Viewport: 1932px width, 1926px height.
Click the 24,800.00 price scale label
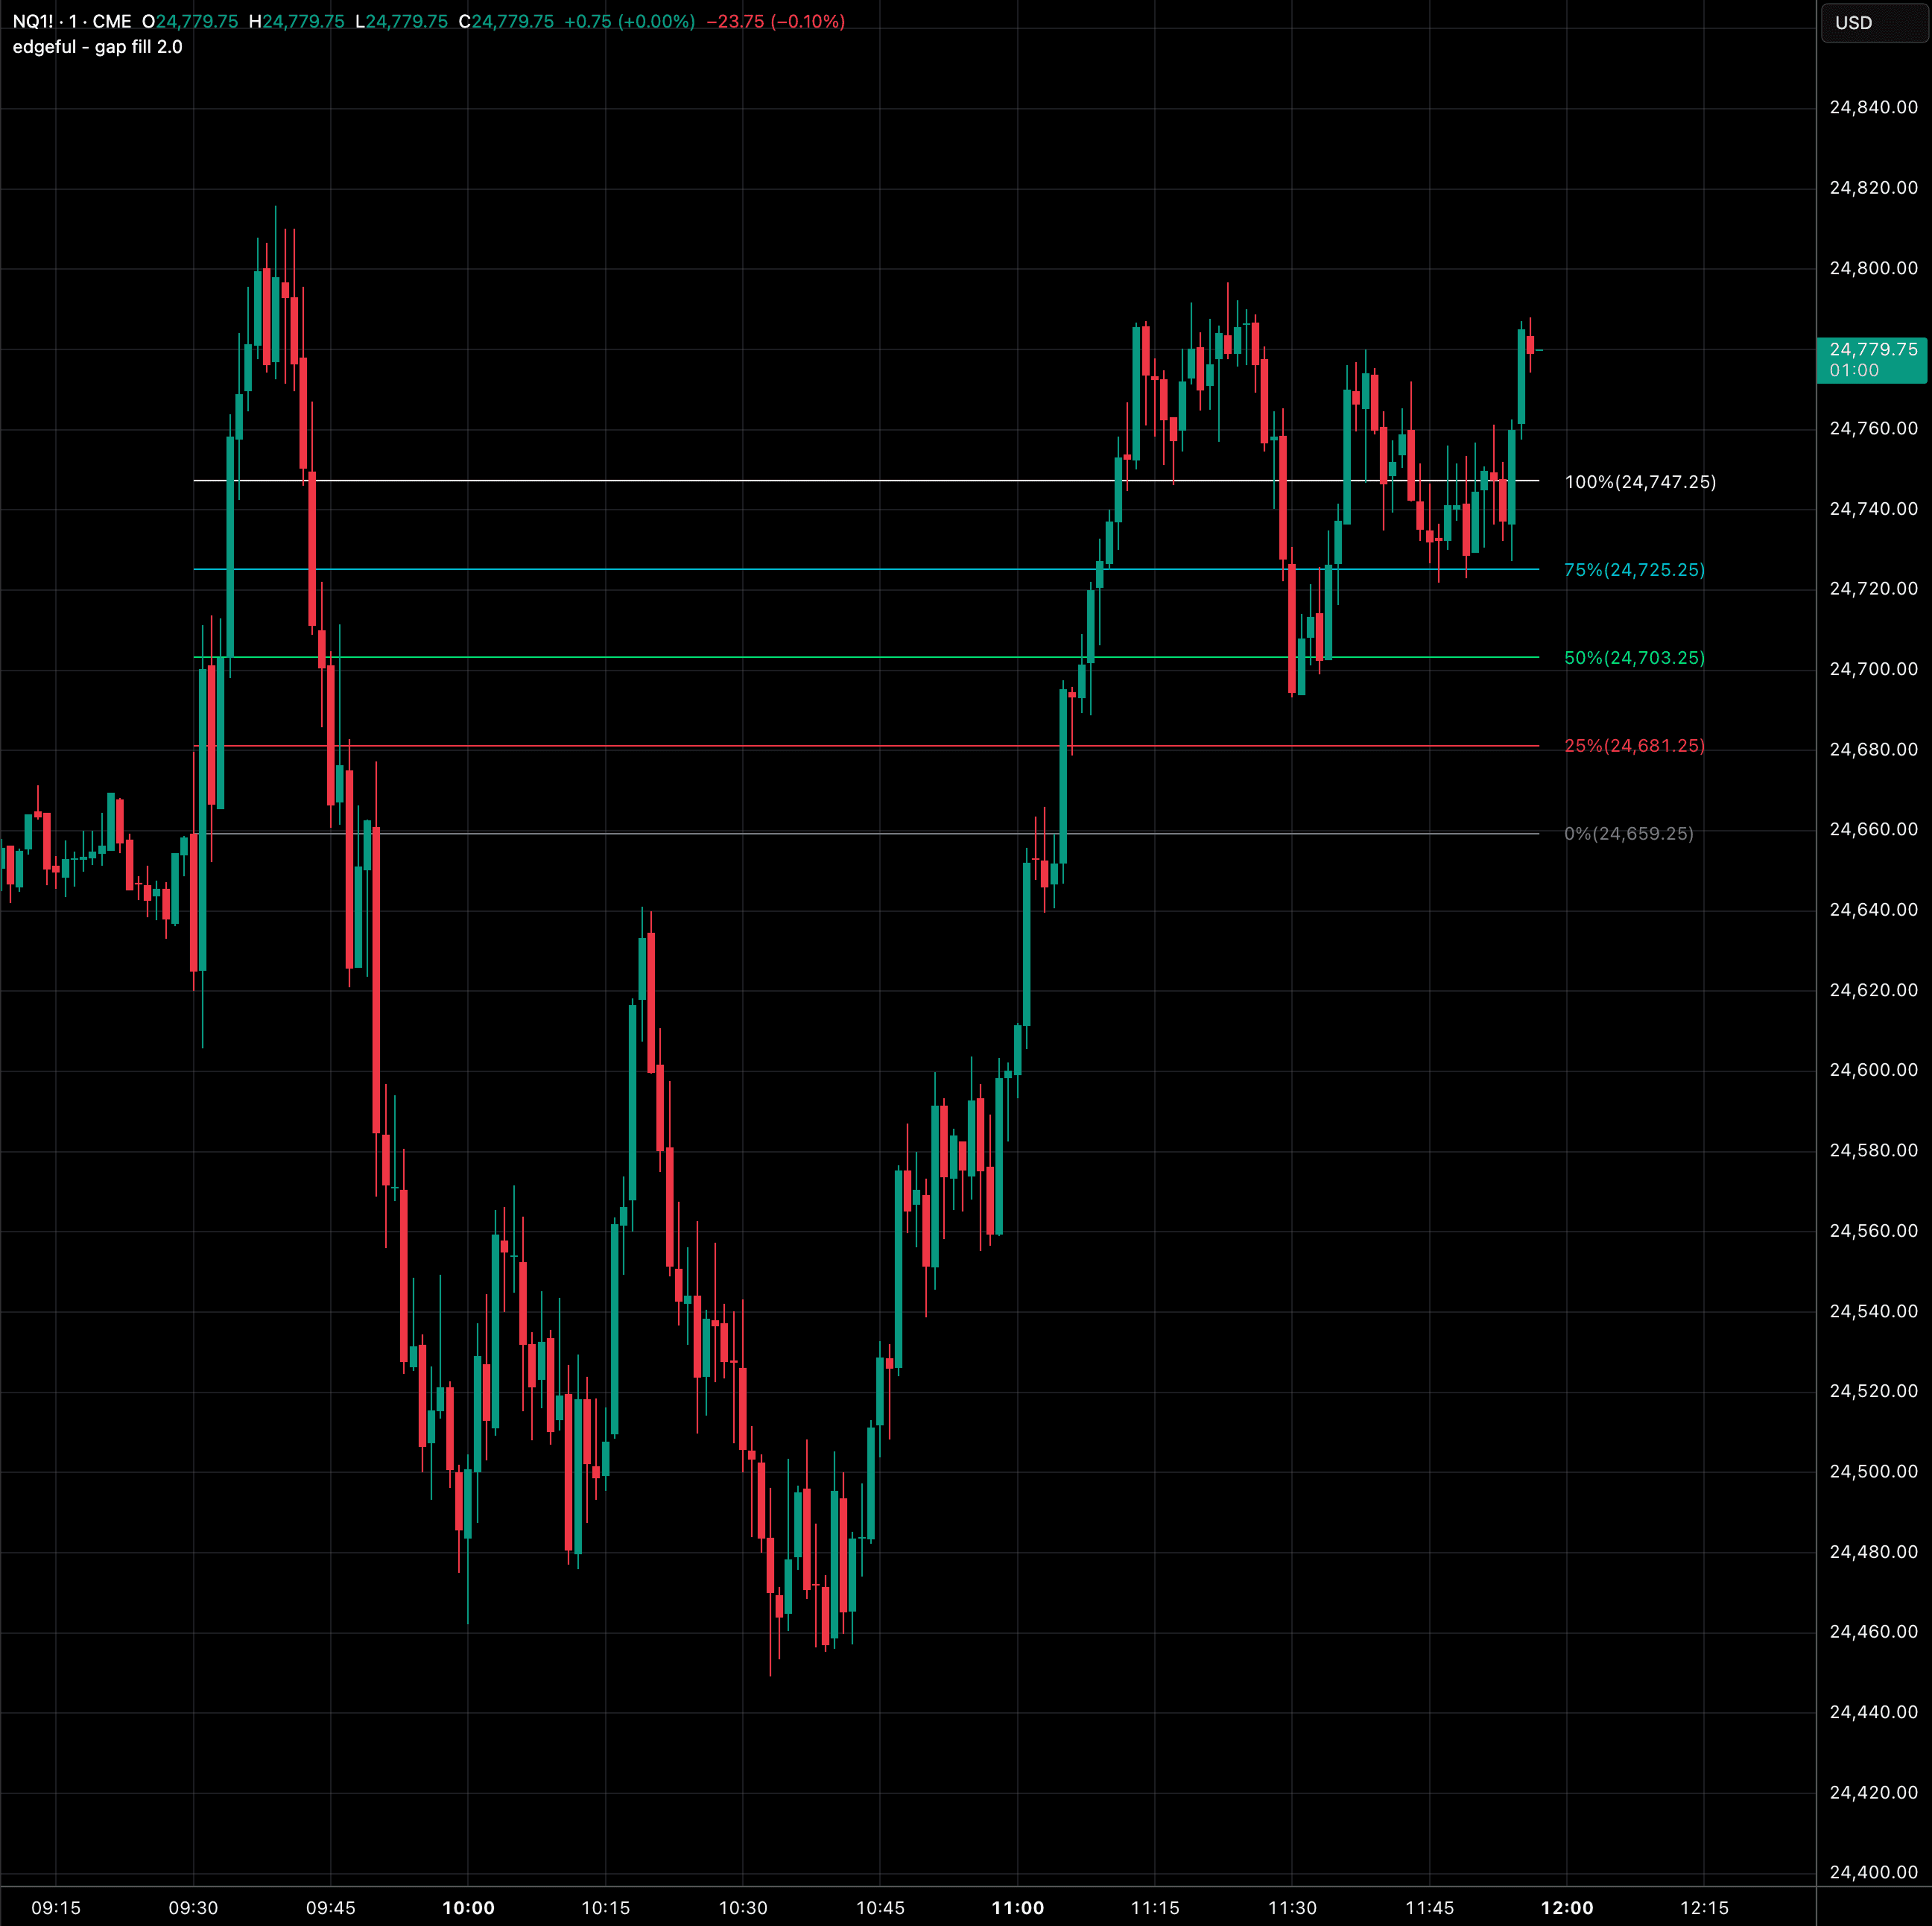1875,268
